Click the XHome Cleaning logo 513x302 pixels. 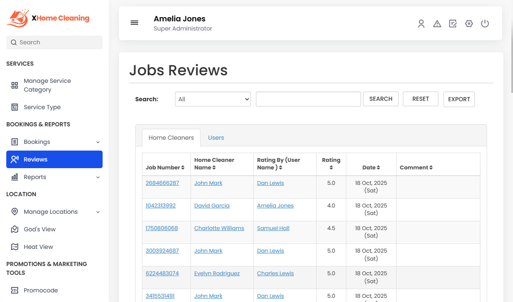coord(48,18)
